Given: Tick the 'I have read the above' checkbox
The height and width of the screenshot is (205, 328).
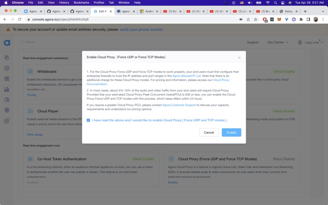Looking at the screenshot, I should point(88,120).
